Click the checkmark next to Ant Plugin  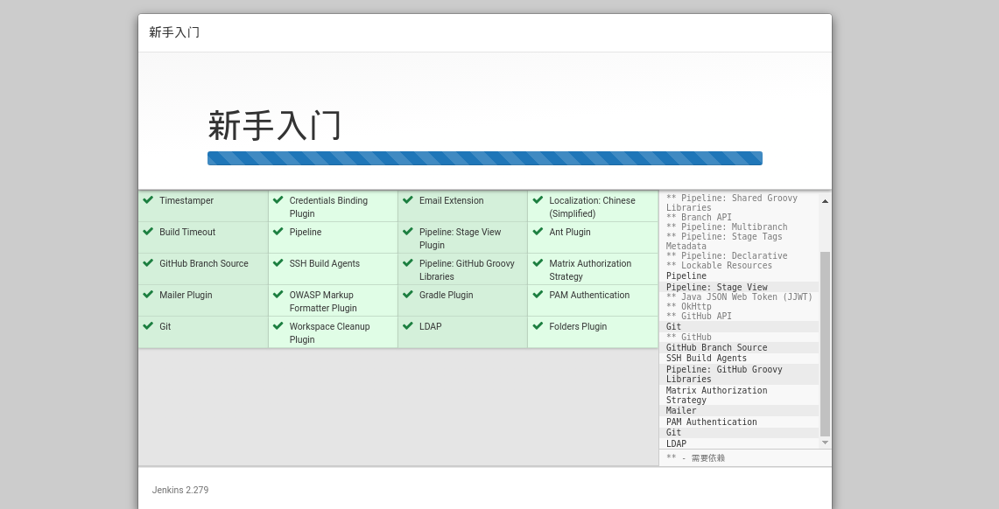tap(538, 232)
